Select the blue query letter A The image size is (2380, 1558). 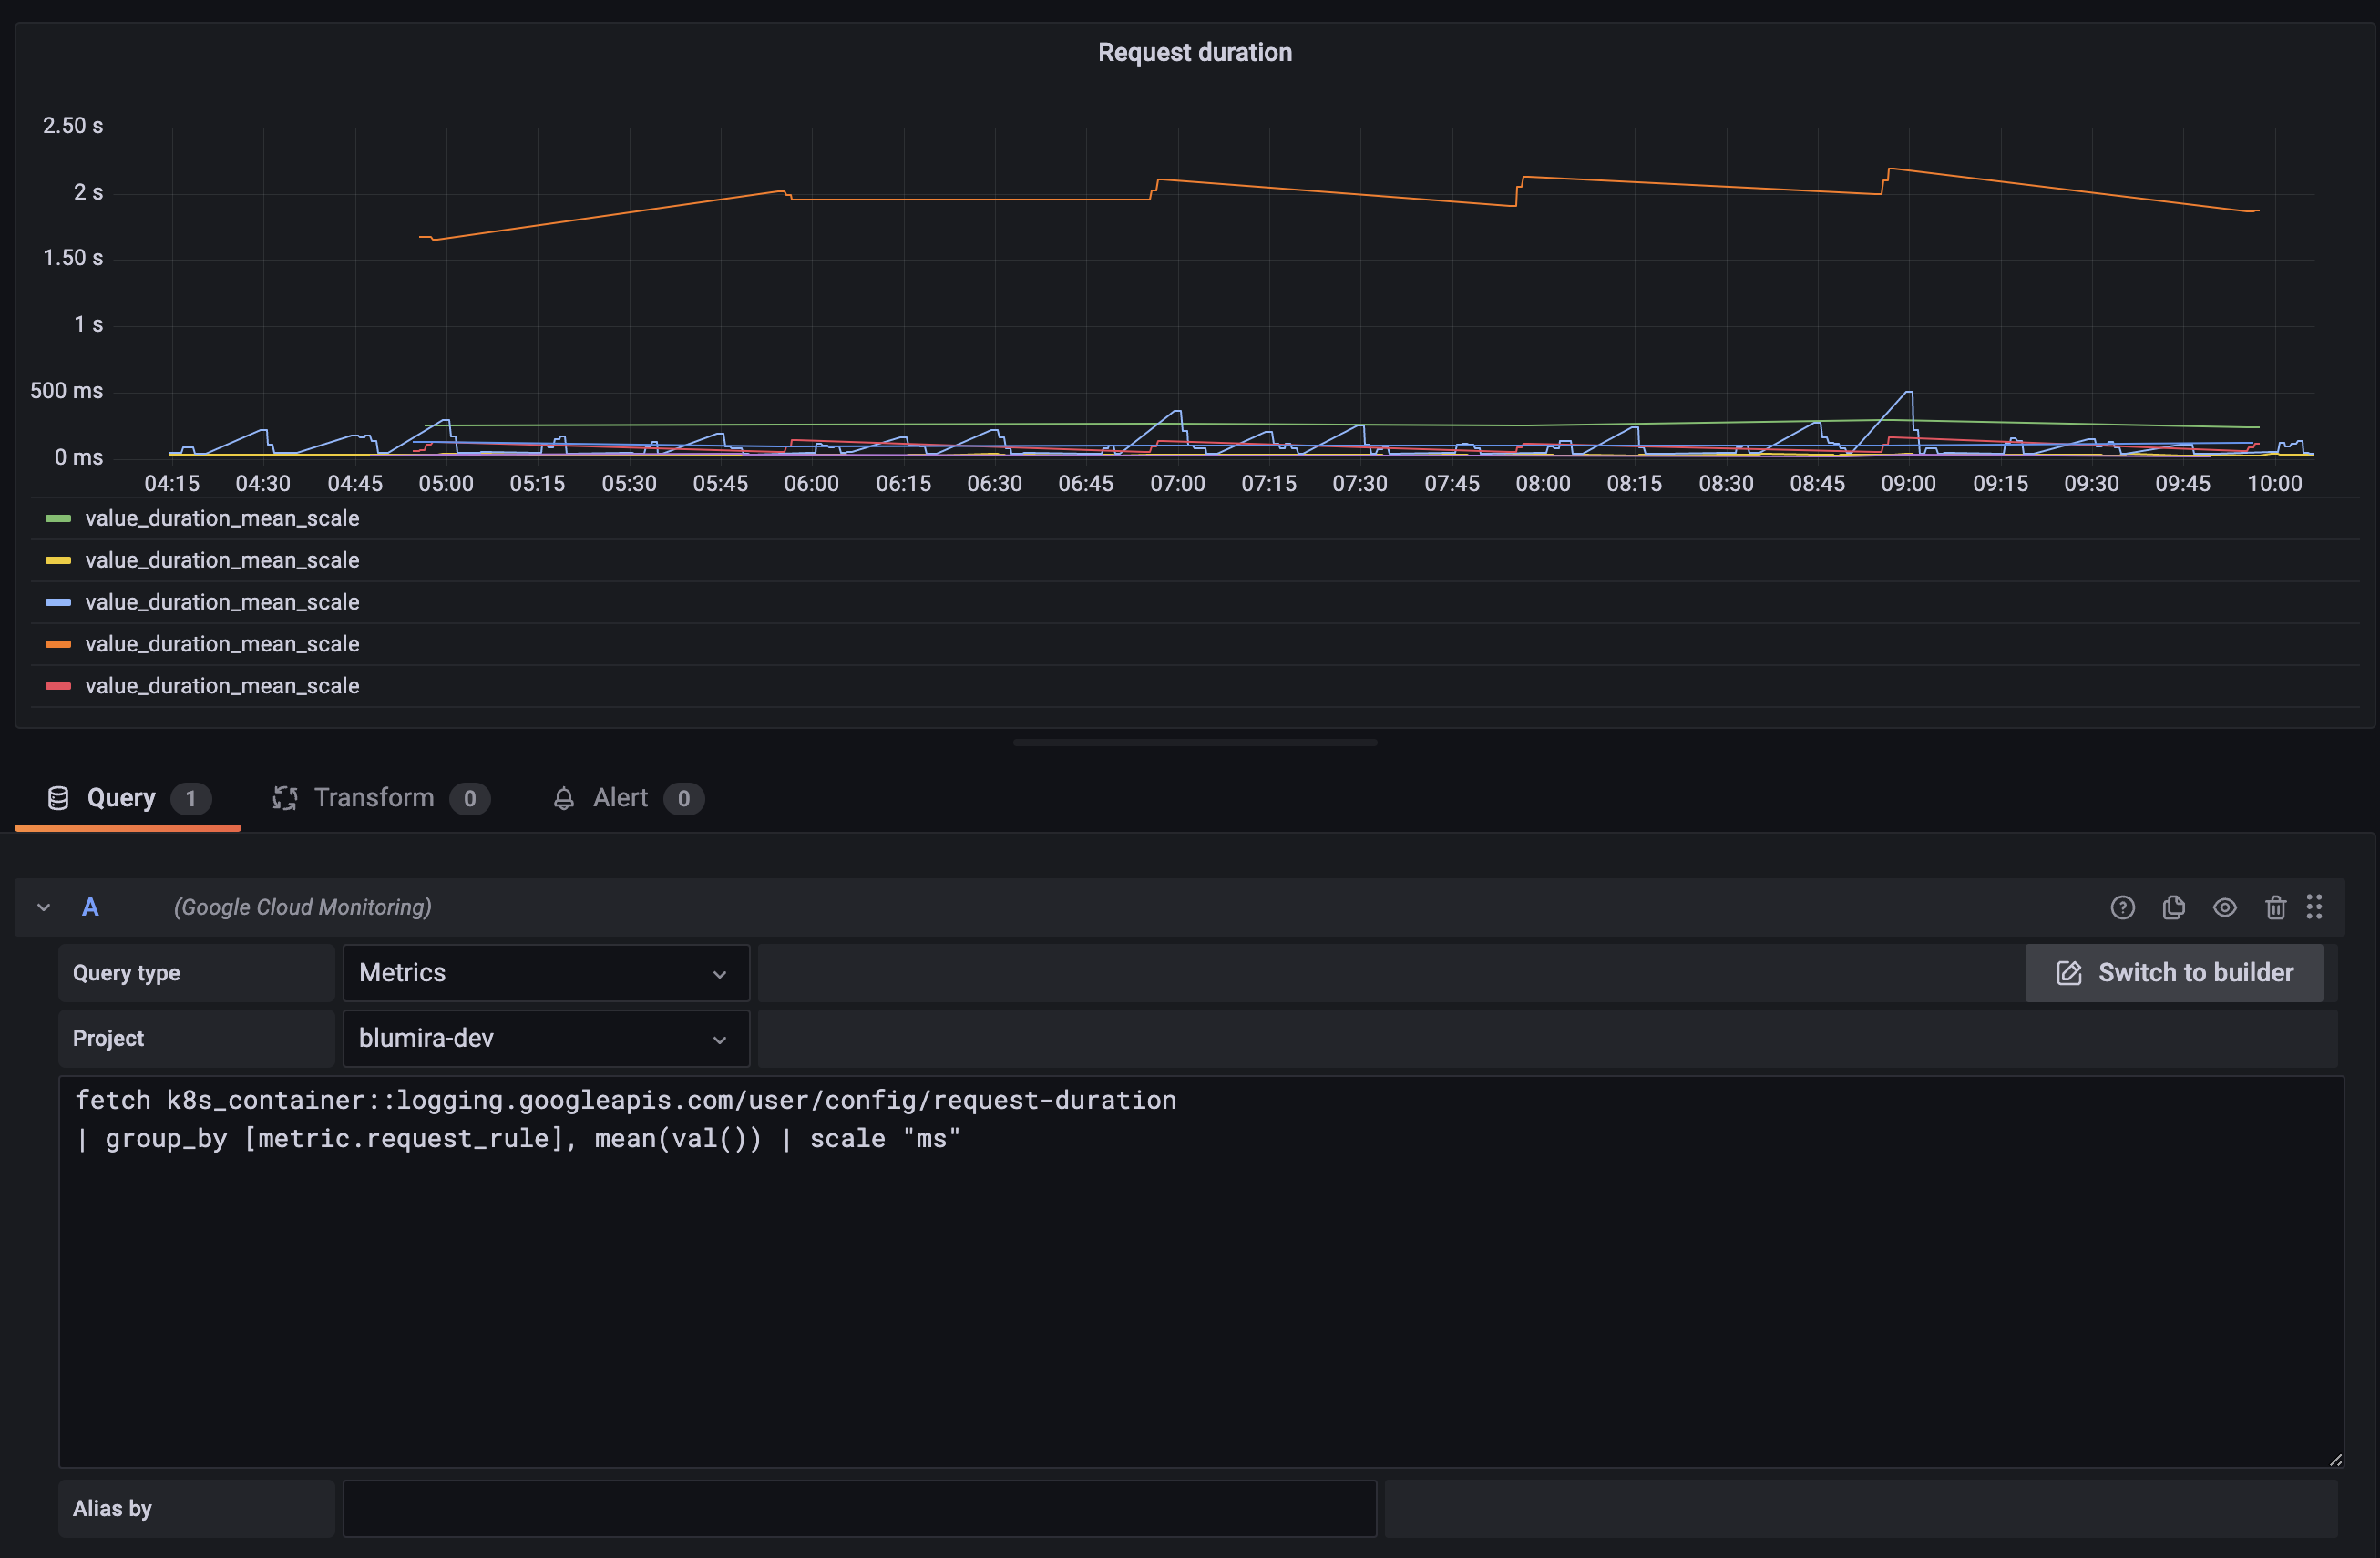[x=90, y=907]
